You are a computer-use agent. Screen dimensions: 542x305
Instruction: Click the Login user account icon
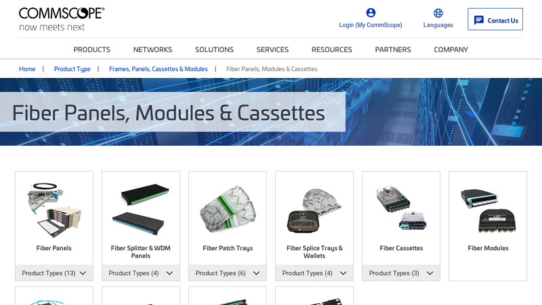tap(371, 13)
